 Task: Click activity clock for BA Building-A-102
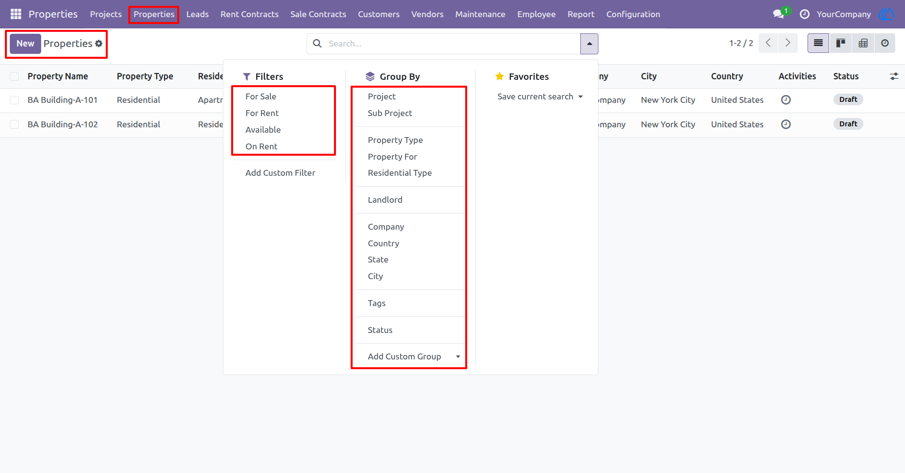[x=786, y=124]
